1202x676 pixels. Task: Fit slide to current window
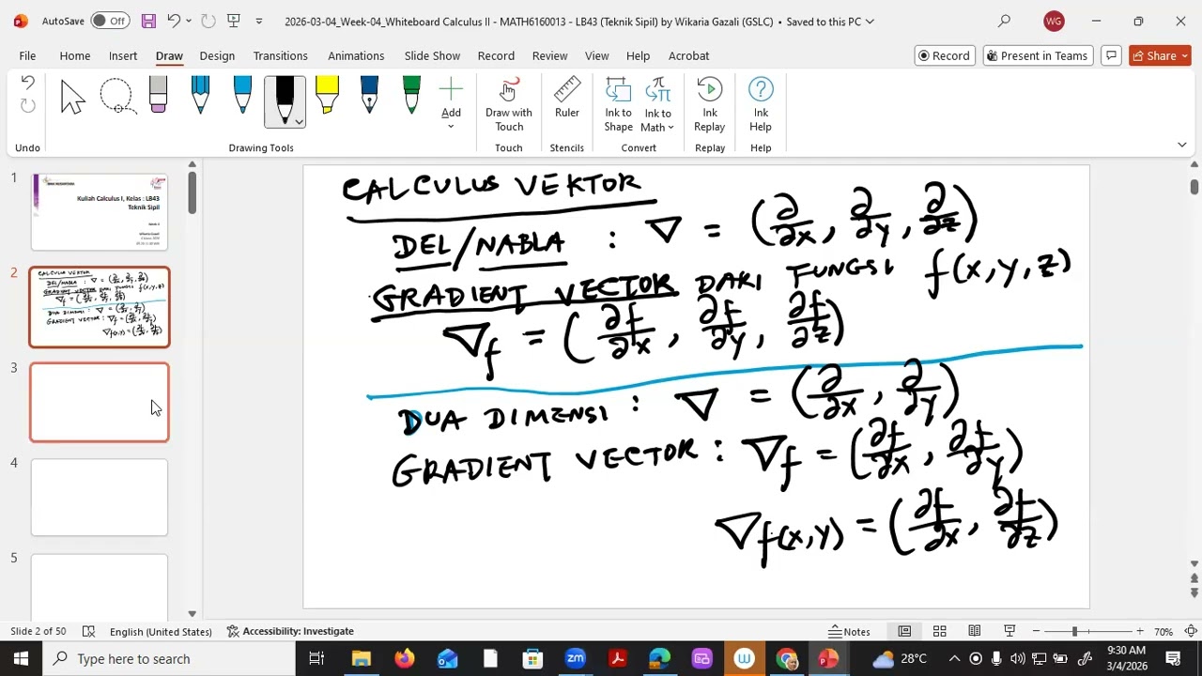1191,631
